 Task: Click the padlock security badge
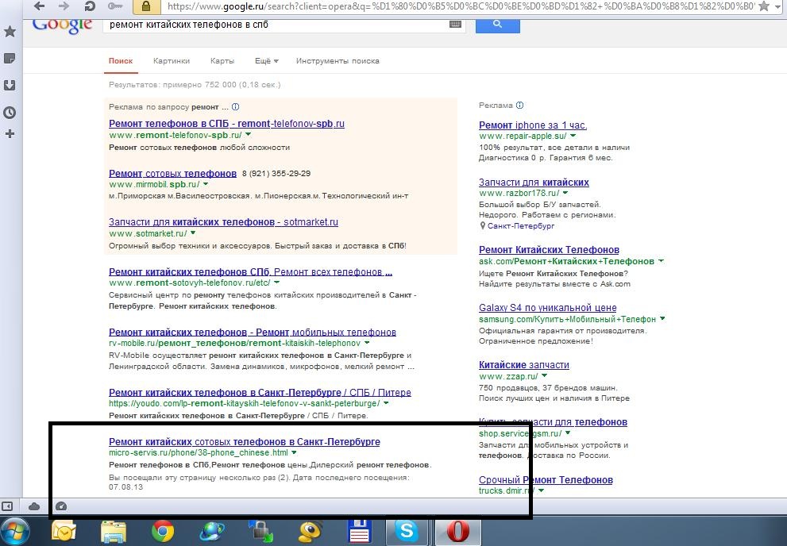click(146, 6)
